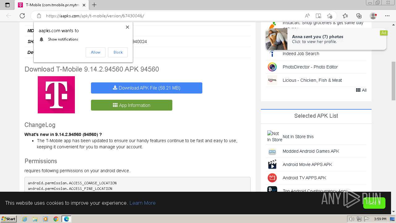Add this page to favorites

pos(329,16)
